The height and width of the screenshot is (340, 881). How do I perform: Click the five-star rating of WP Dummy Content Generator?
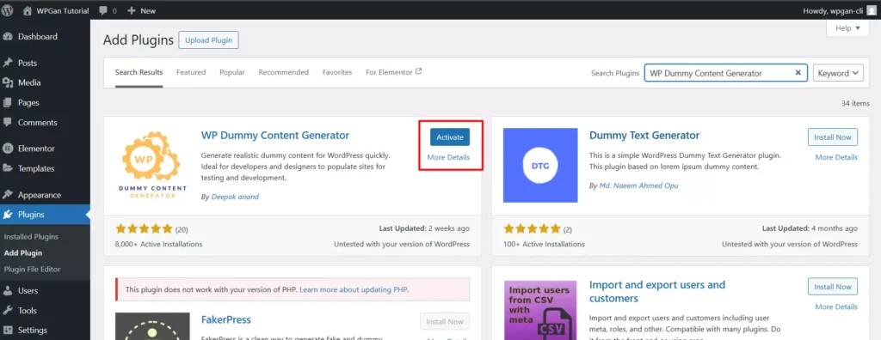point(144,229)
